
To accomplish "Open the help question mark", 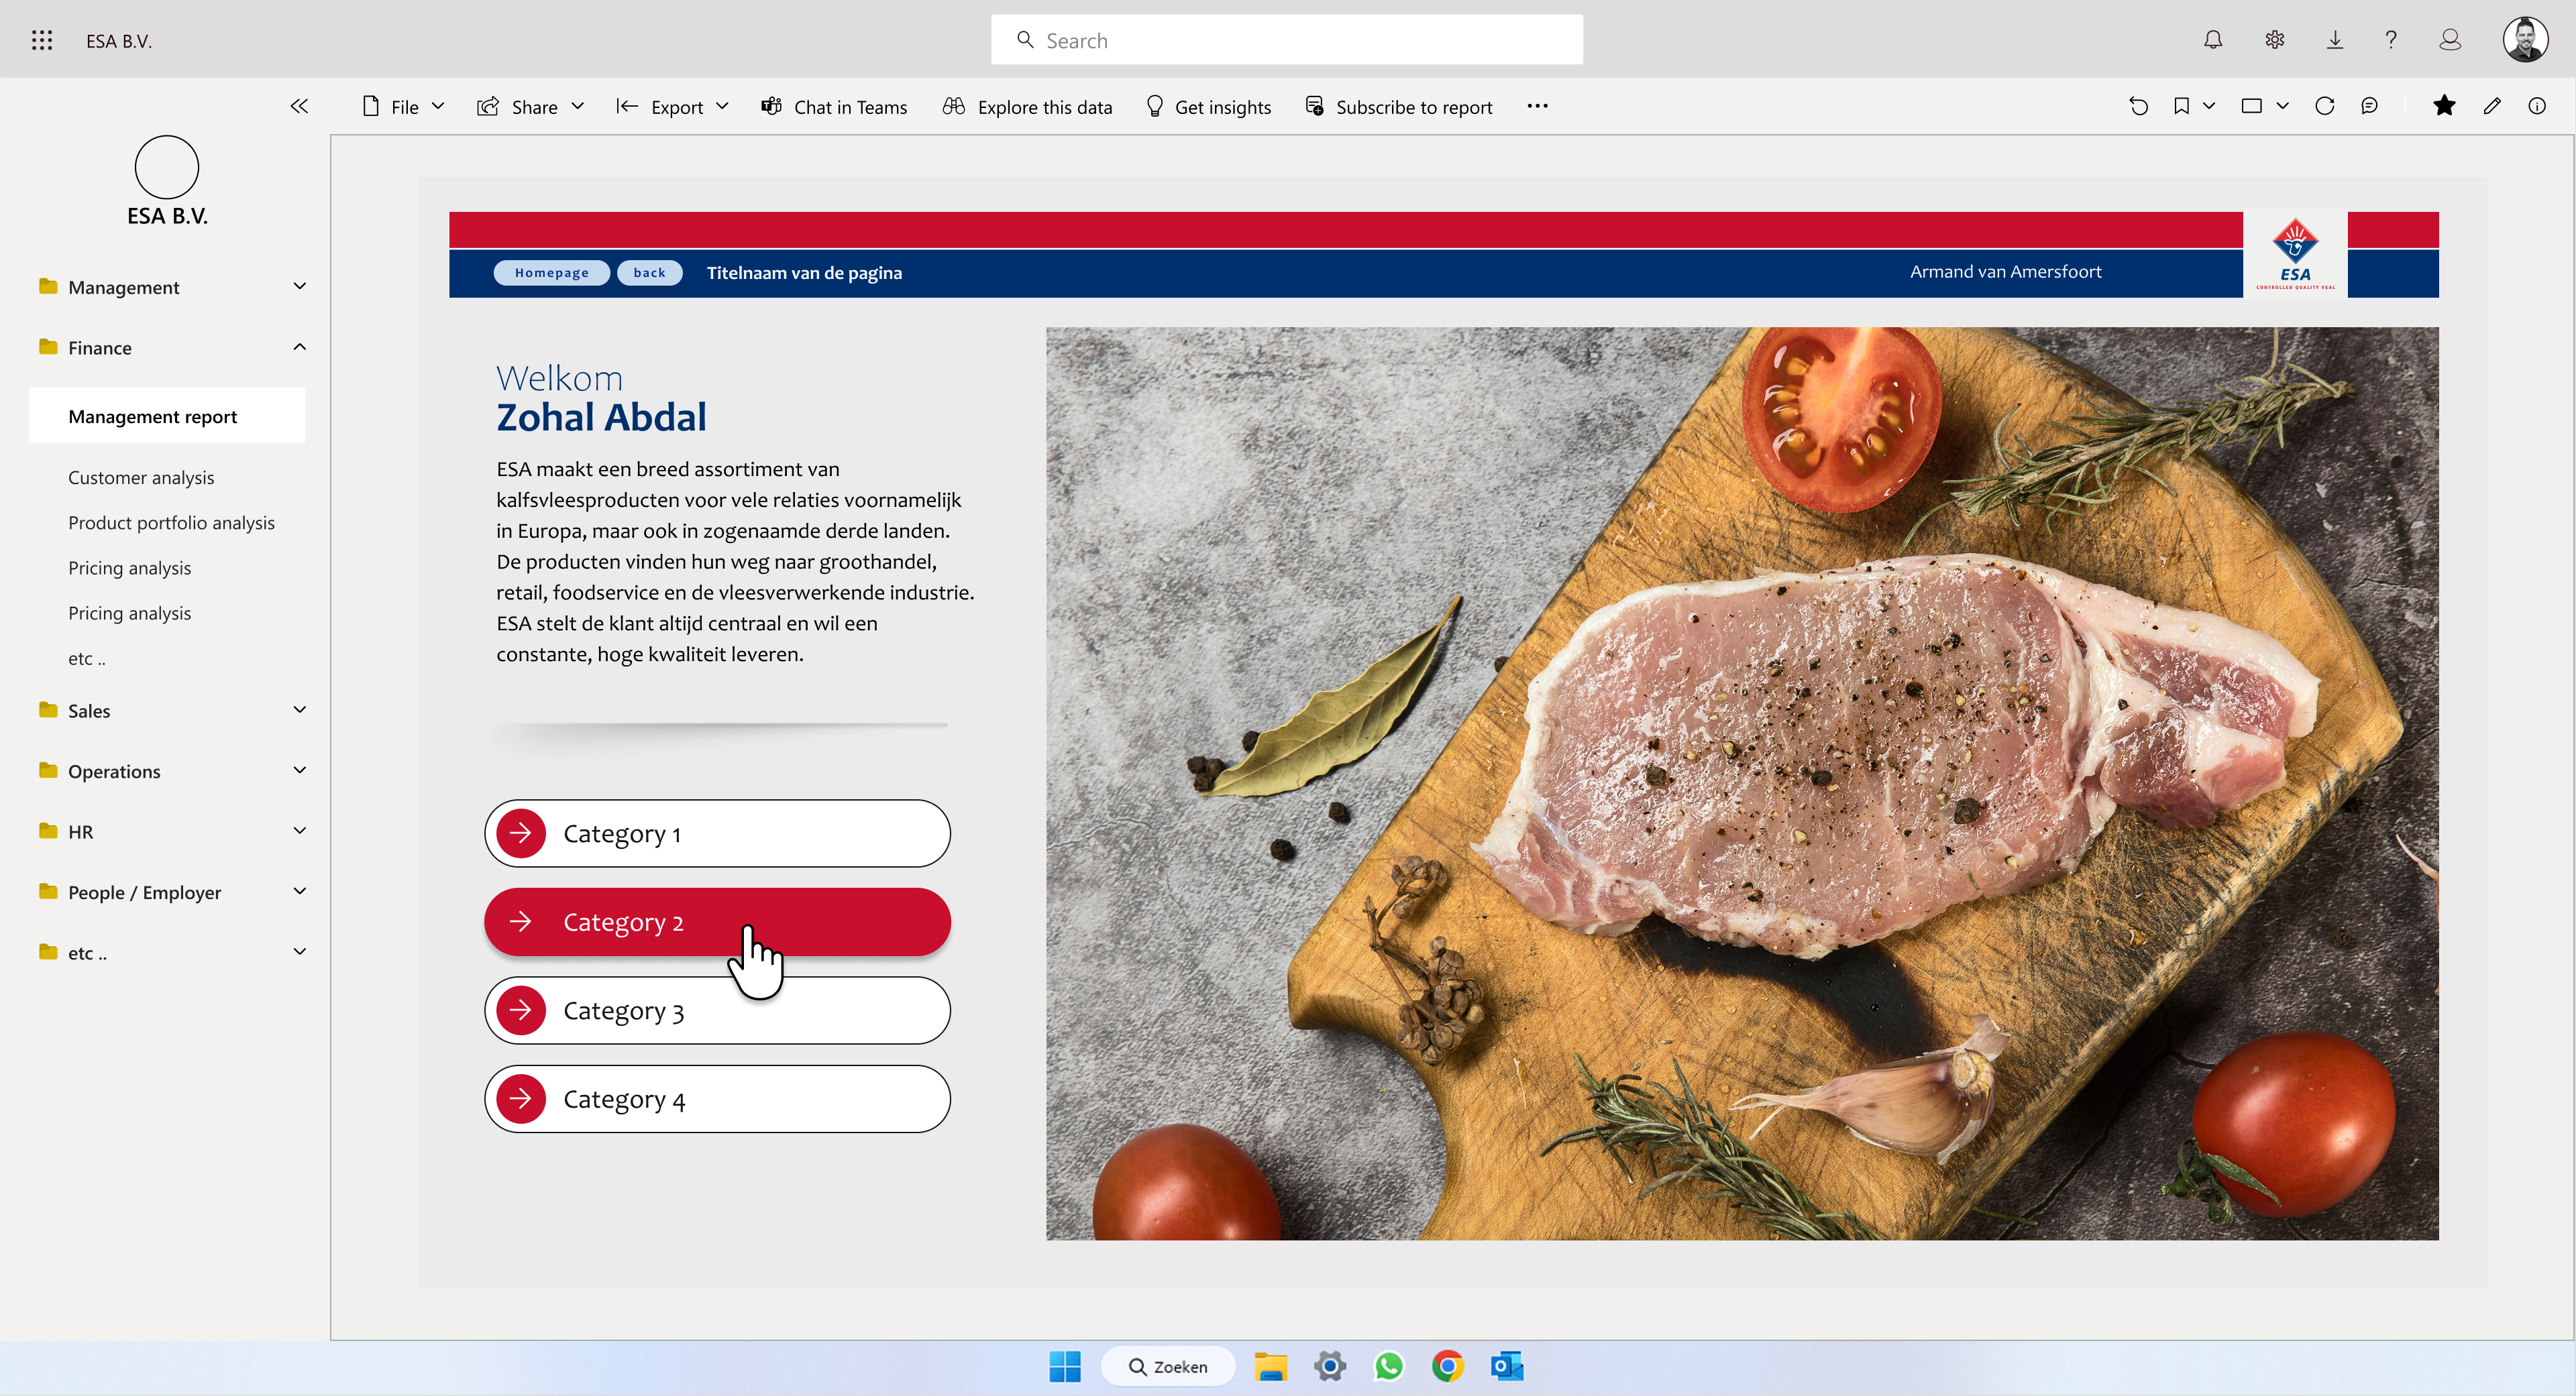I will coord(2390,40).
